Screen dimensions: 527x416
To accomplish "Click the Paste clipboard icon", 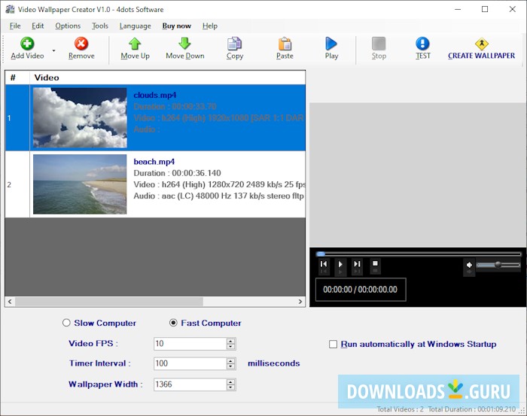I will [x=285, y=44].
